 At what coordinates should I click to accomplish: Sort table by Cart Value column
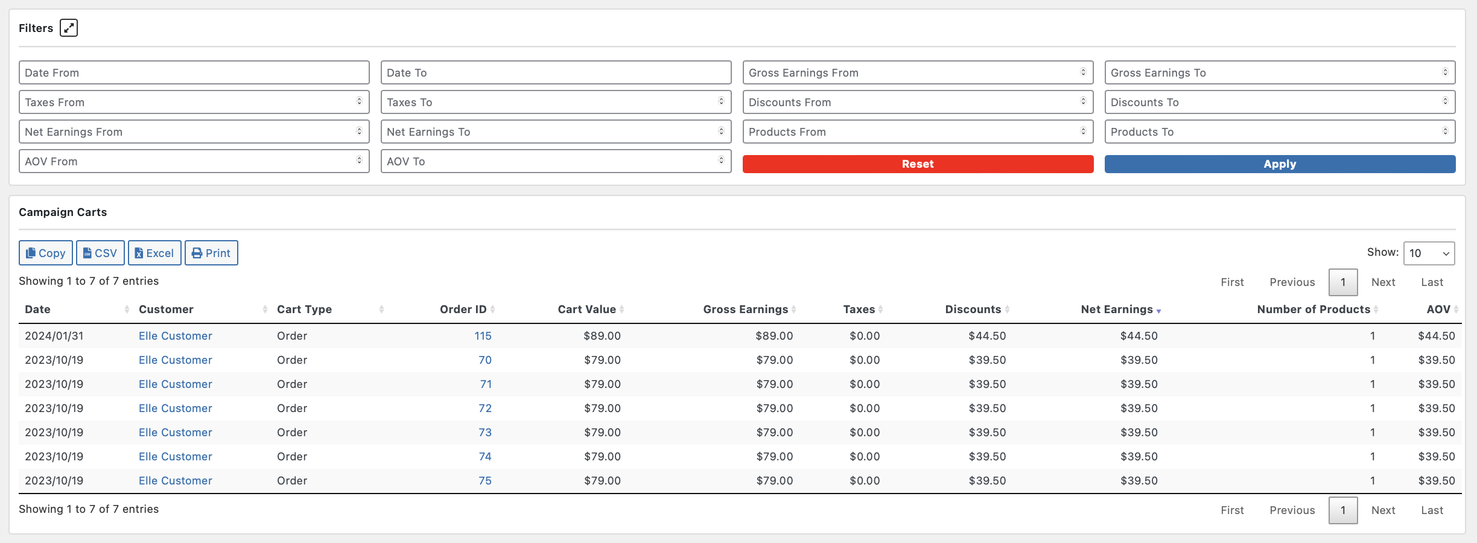pos(562,310)
